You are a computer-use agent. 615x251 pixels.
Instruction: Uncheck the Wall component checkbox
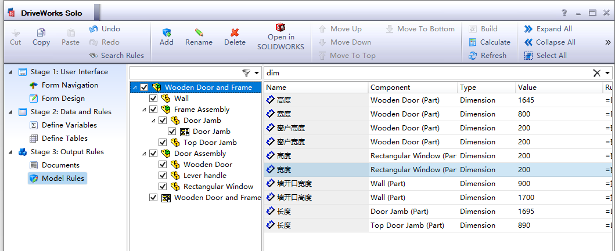[153, 99]
